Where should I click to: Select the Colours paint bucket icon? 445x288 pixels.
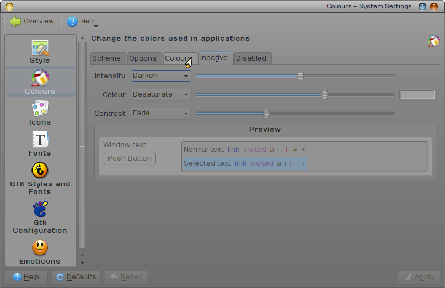click(x=40, y=78)
